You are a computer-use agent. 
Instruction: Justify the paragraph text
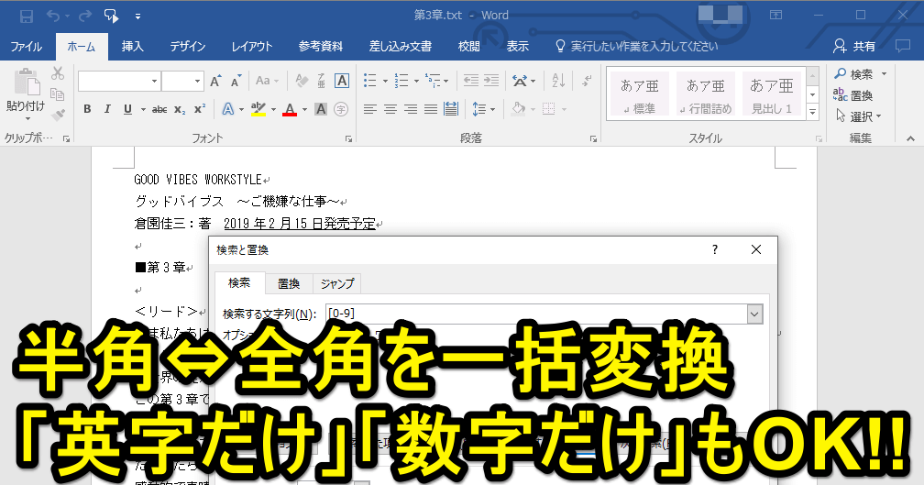431,109
